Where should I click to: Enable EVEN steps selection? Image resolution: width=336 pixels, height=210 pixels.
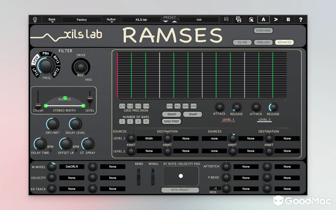click(193, 106)
